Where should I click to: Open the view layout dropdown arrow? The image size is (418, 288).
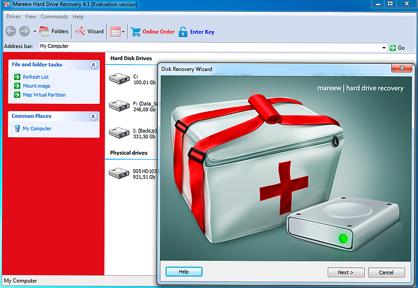click(123, 32)
